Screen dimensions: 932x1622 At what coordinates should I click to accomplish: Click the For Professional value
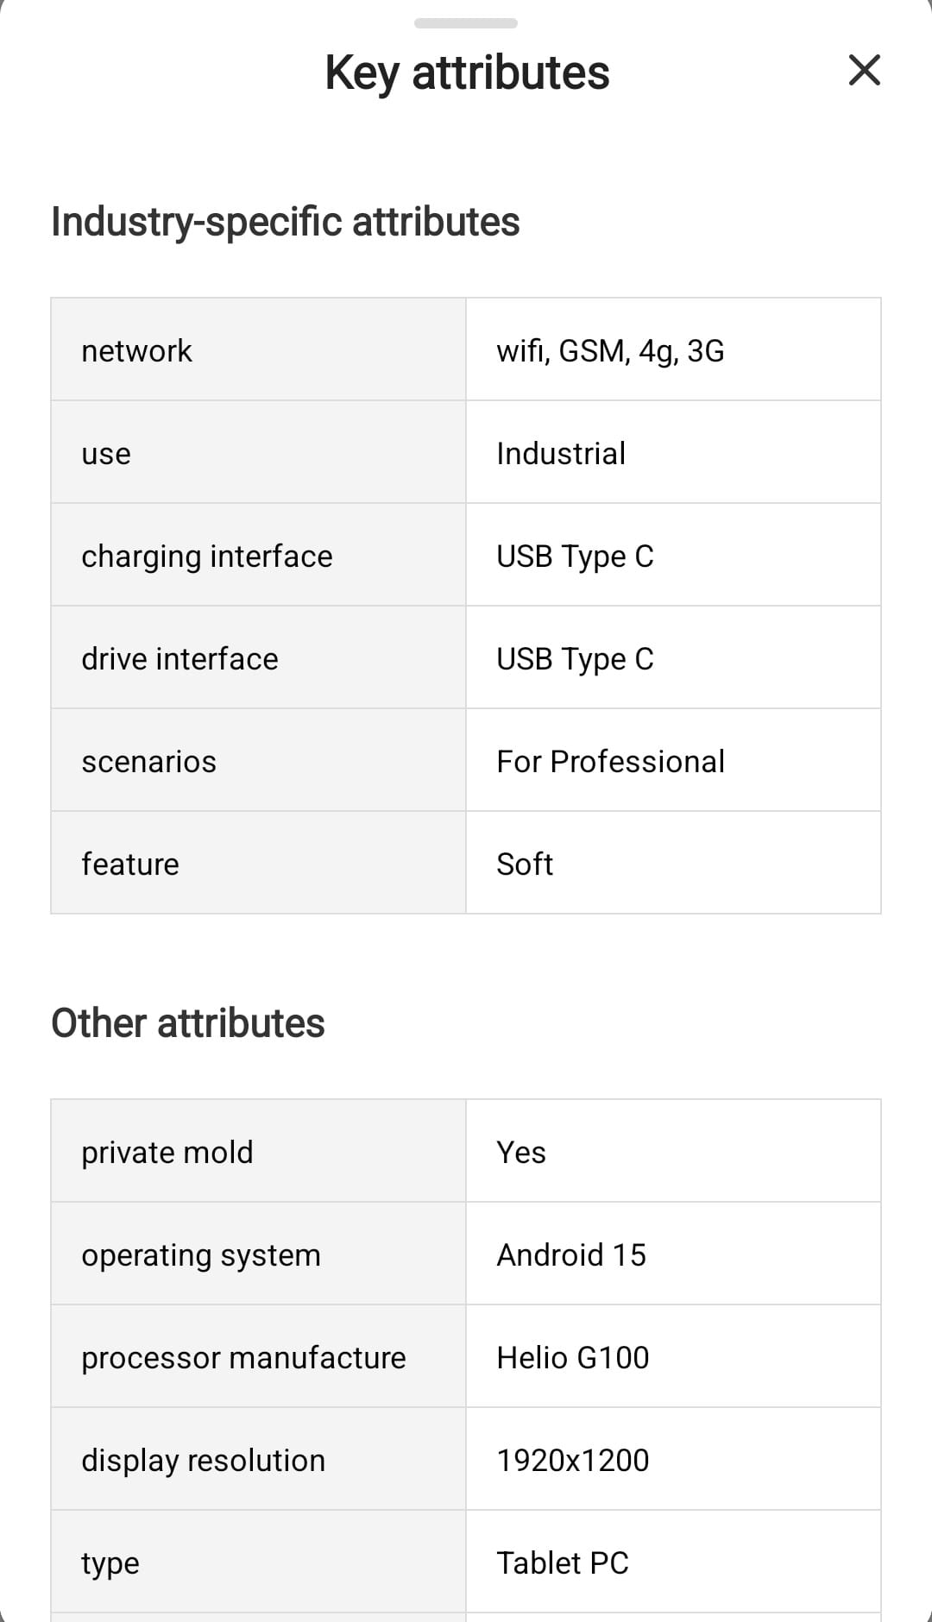[610, 762]
